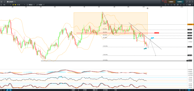Click the column chart icon in top-right toolbar

tap(165, 5)
